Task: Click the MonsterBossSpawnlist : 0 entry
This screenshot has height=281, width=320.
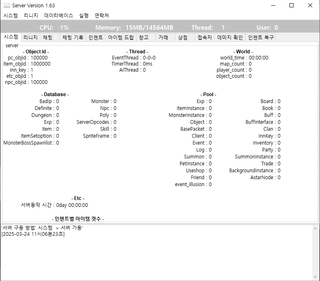Action: pos(31,143)
